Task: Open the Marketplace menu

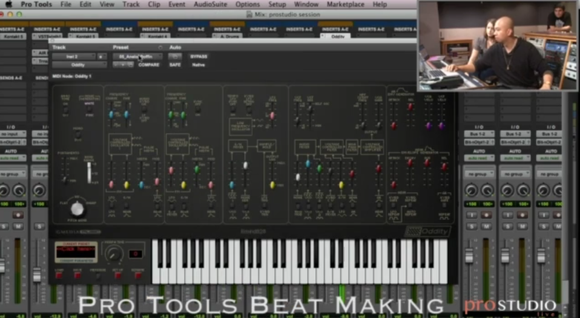Action: pyautogui.click(x=346, y=4)
